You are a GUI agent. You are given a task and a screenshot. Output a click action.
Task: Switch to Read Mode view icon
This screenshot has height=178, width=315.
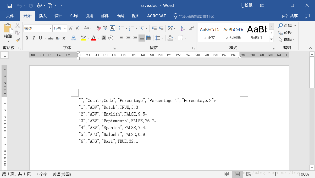226,174
